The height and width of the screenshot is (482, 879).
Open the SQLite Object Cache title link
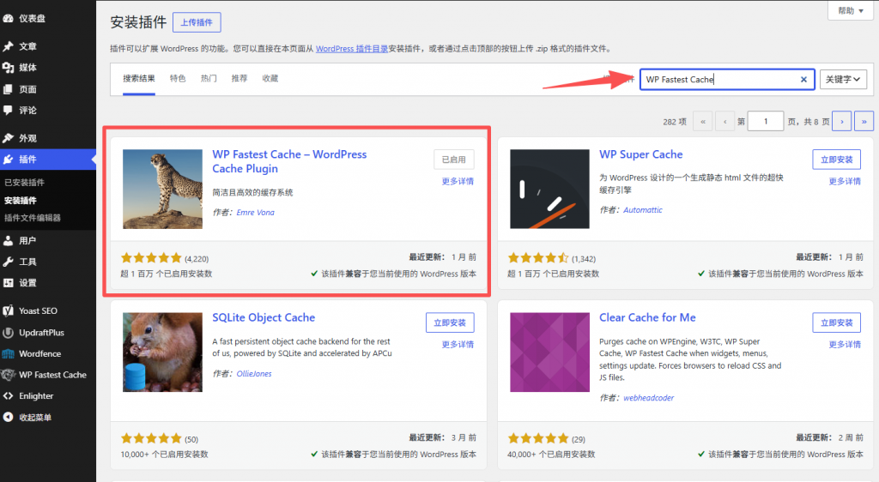[x=264, y=317]
